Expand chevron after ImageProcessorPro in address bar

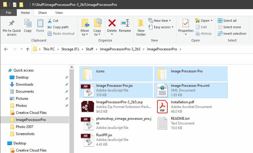[x=180, y=49]
